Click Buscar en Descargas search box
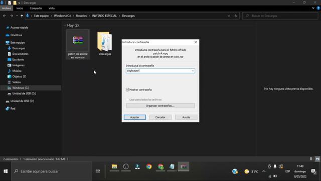Image resolution: width=321 pixels, height=181 pixels. tap(280, 16)
